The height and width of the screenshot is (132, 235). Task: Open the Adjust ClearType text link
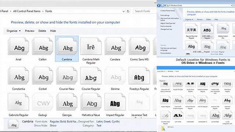tap(168, 23)
